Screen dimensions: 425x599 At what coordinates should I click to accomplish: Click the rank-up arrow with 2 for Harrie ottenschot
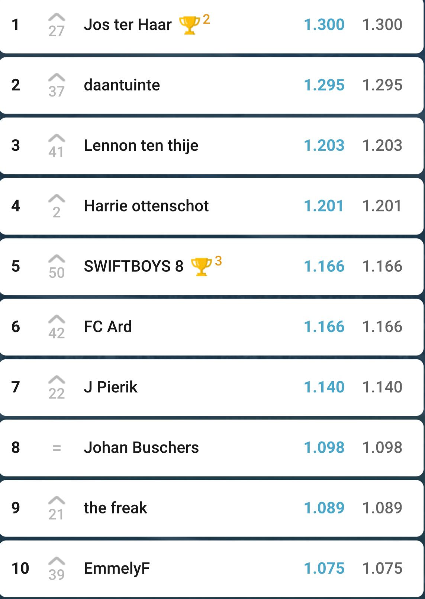click(57, 206)
